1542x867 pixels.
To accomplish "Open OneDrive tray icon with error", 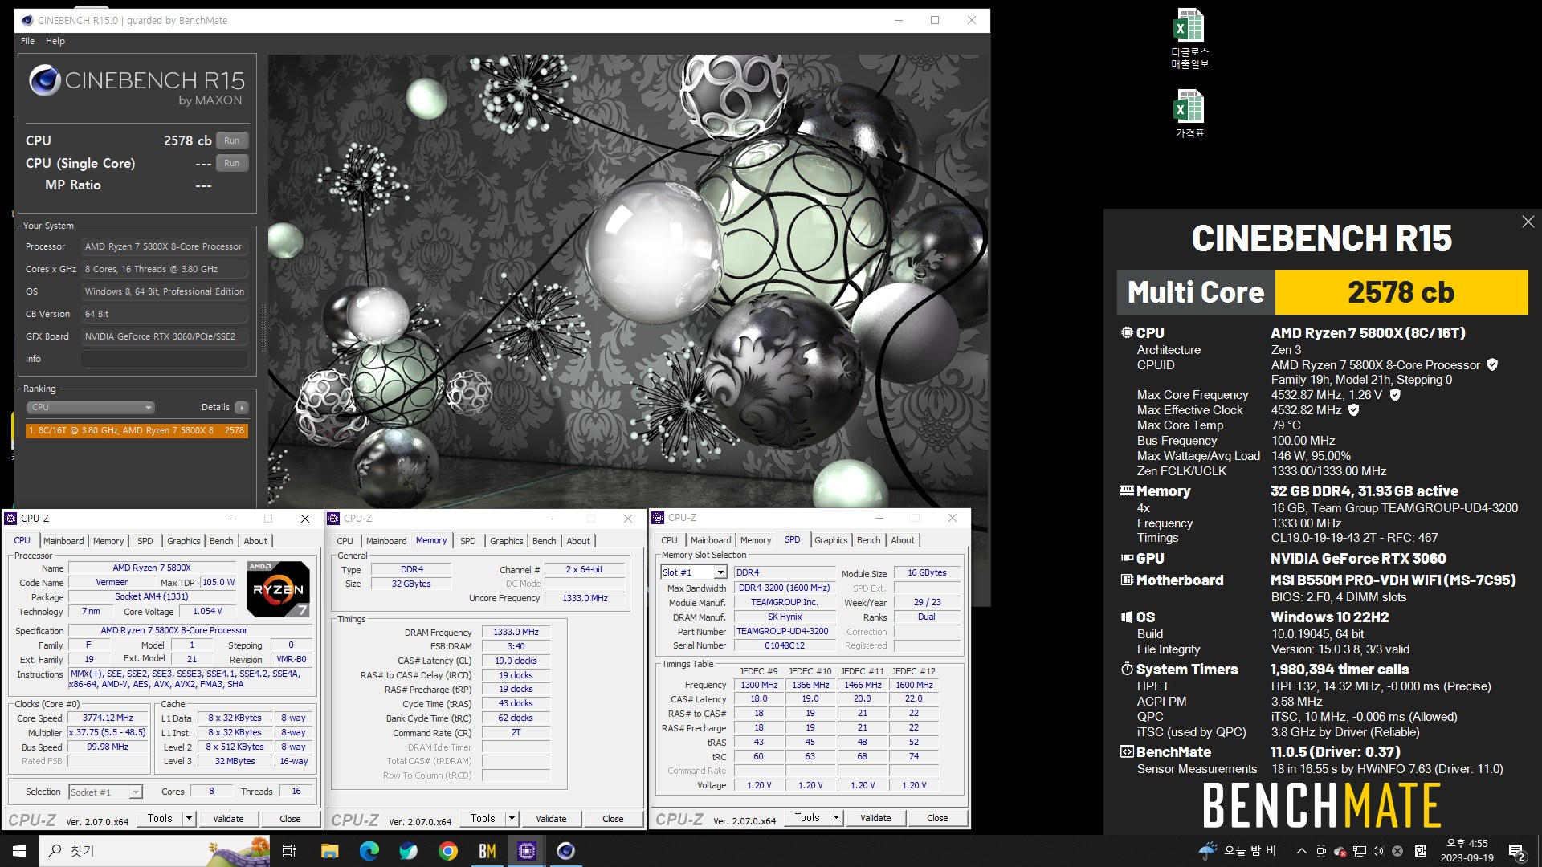I will 1340,851.
